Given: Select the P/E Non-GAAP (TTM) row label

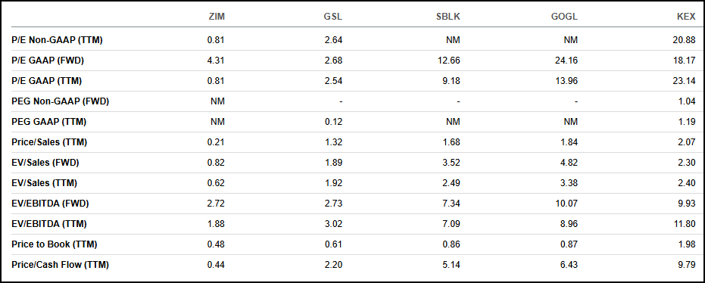Looking at the screenshot, I should coord(57,40).
